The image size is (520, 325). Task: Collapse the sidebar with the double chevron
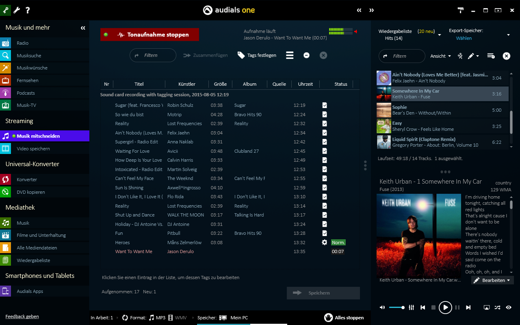pos(83,28)
